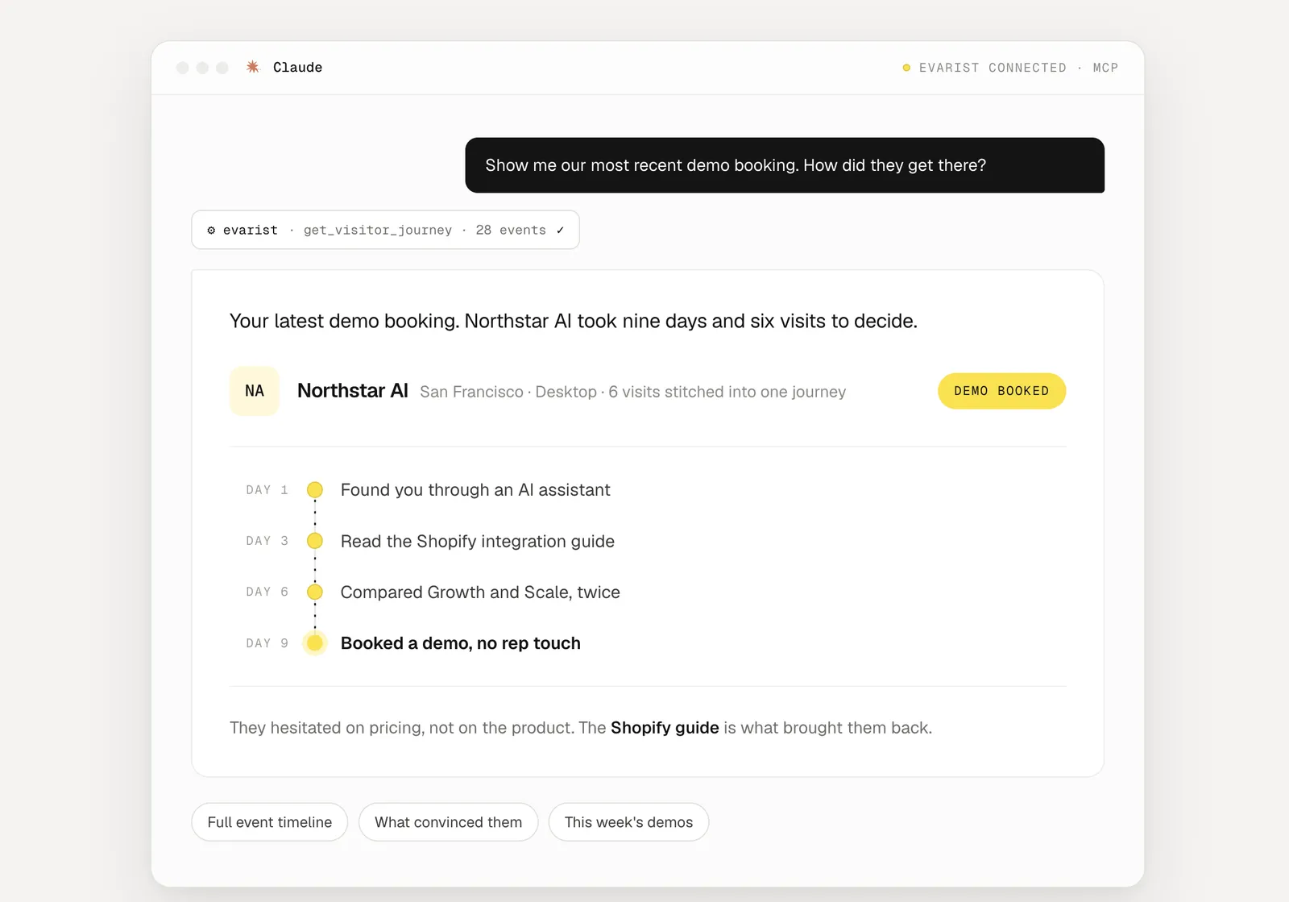Select the Day 9 timeline dot
The height and width of the screenshot is (902, 1289).
(315, 643)
